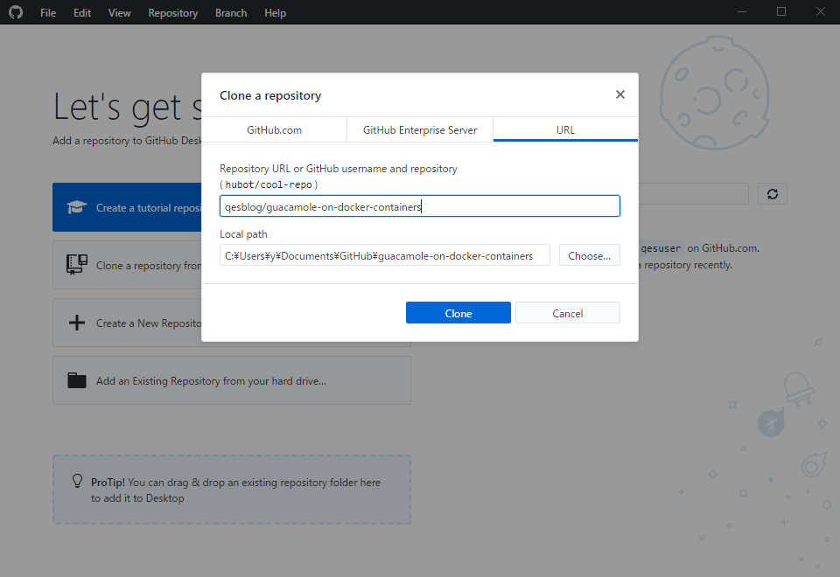Add an Existing Repository from hard drive
This screenshot has width=840, height=577.
pos(231,380)
